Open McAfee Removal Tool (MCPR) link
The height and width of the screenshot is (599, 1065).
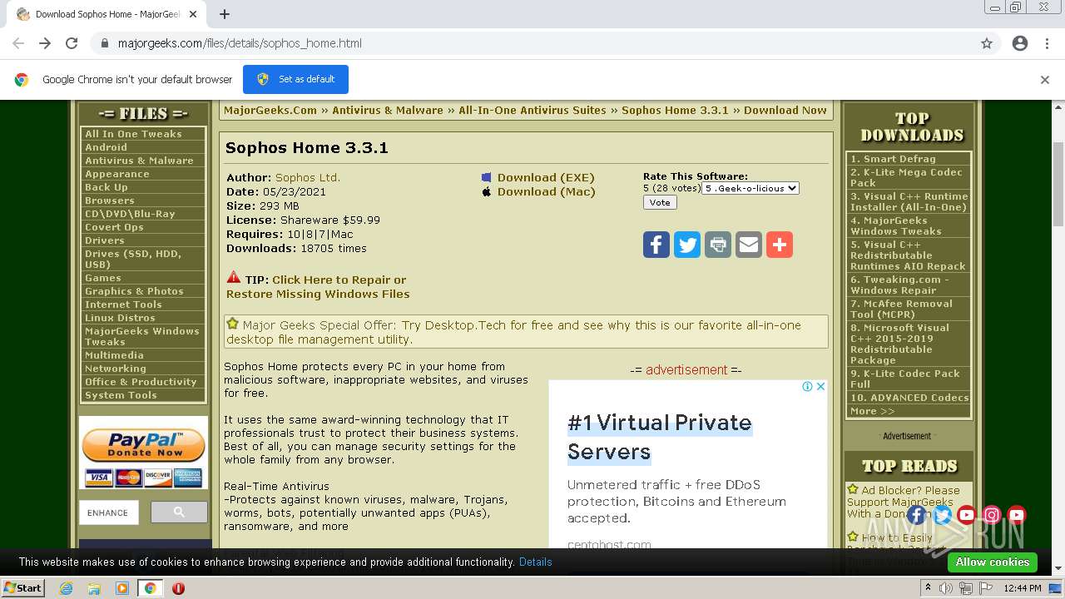click(901, 309)
